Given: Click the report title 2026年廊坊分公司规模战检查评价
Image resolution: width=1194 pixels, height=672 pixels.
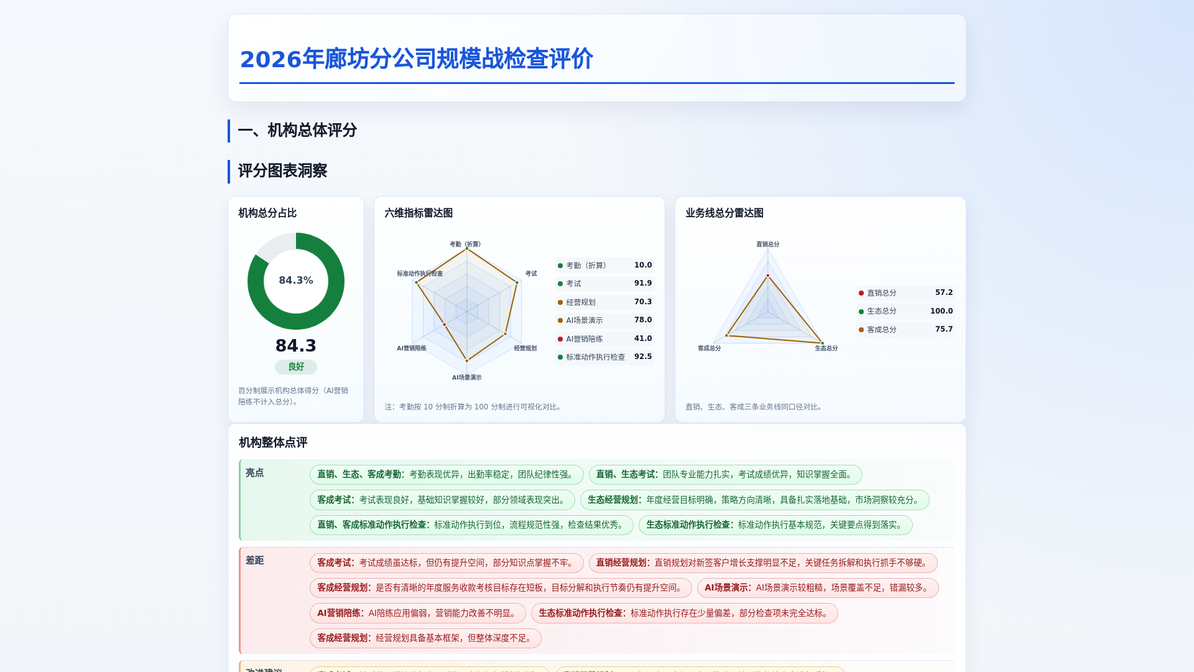Looking at the screenshot, I should click(416, 59).
